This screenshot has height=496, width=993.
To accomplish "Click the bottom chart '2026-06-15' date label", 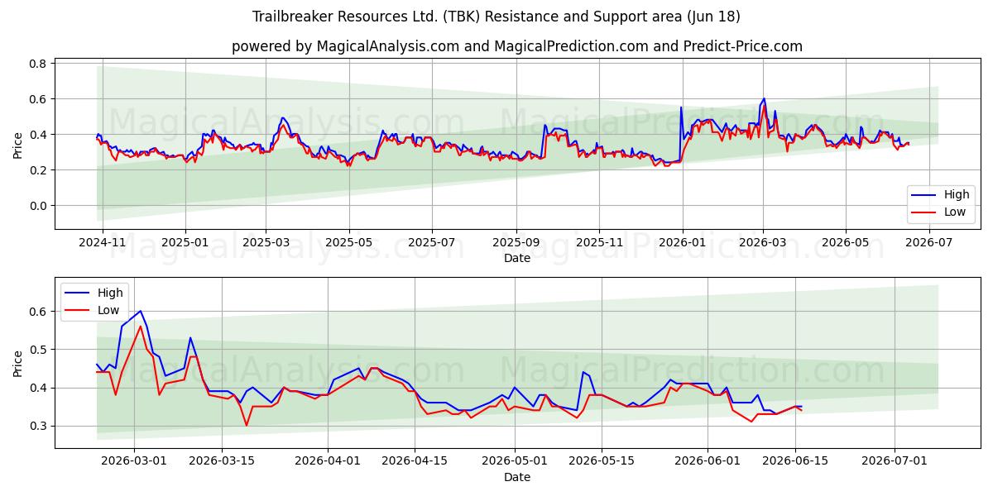I will [795, 462].
